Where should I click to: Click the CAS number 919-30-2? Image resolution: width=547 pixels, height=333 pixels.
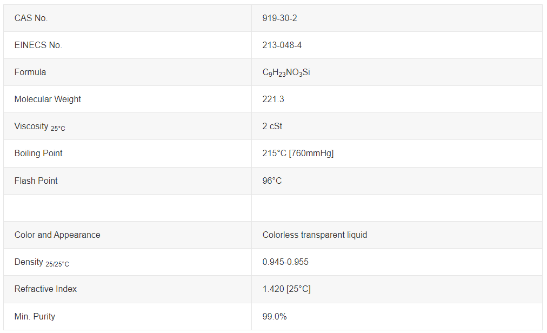[279, 18]
